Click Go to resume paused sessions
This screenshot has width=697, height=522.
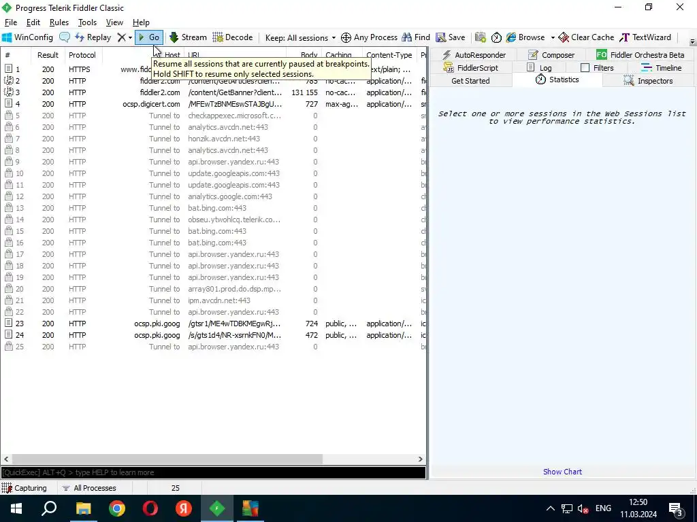tap(149, 37)
